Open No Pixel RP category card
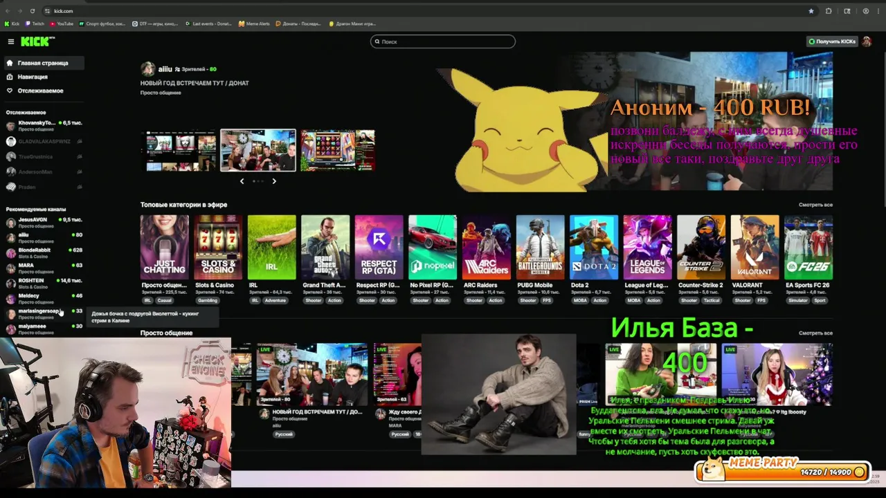This screenshot has height=498, width=886. [433, 247]
